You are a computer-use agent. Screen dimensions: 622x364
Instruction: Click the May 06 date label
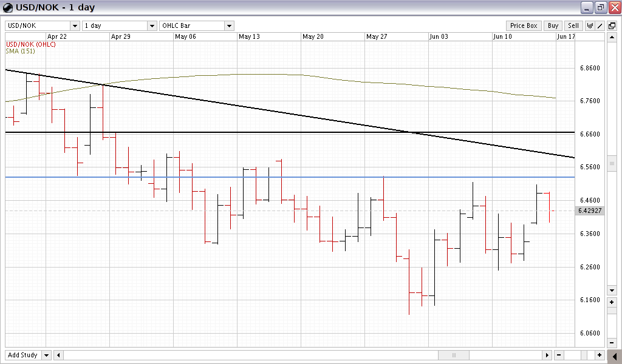pos(185,36)
